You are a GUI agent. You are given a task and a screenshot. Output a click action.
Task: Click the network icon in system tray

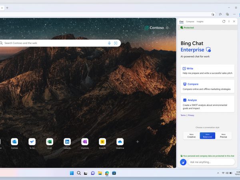[x=223, y=173]
